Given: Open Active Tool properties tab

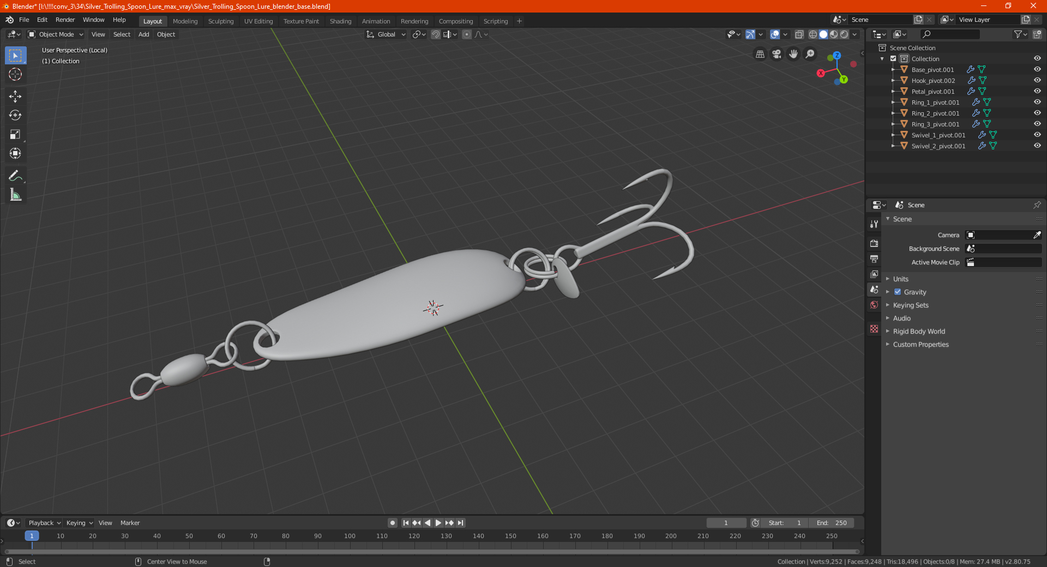Looking at the screenshot, I should pyautogui.click(x=874, y=224).
